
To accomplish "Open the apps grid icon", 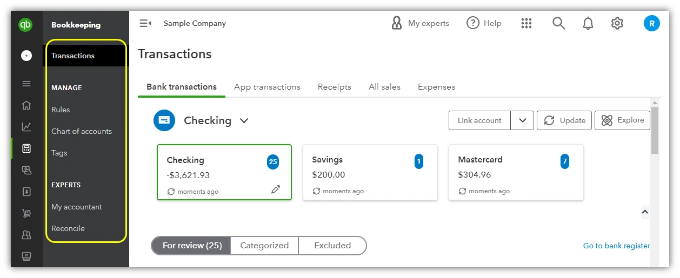I will [x=526, y=23].
